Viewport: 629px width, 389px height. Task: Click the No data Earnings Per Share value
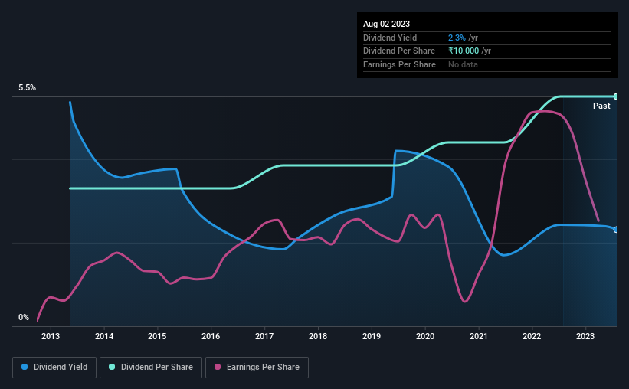tap(463, 64)
